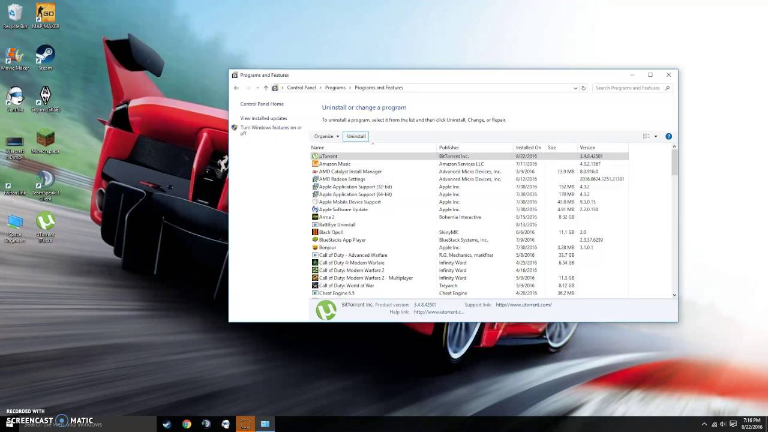
Task: Expand the chevron after Control Panel breadcrumb
Action: click(320, 88)
